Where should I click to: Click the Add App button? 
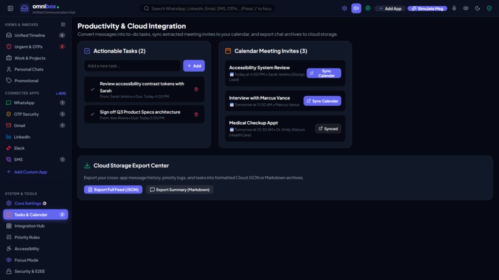click(390, 9)
